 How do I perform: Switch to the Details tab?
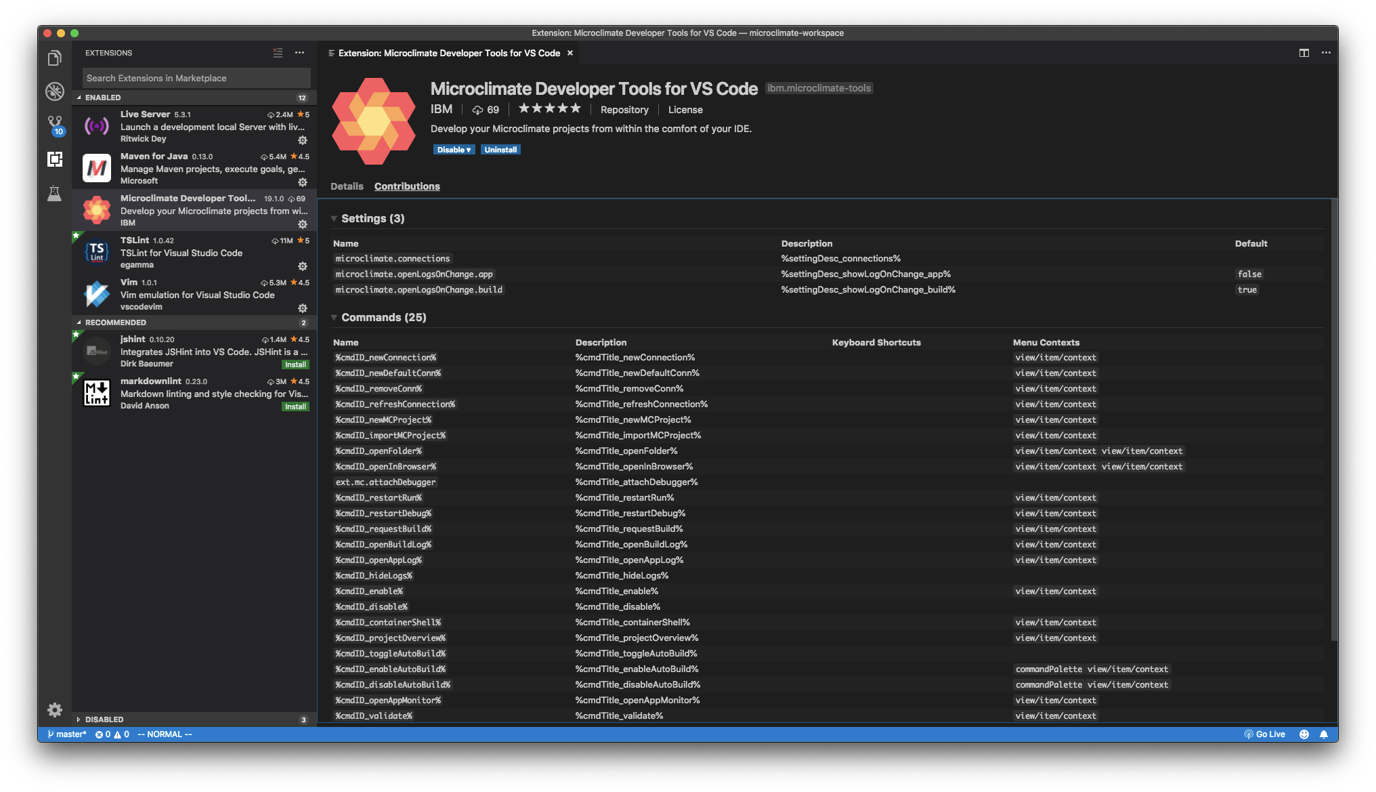347,186
